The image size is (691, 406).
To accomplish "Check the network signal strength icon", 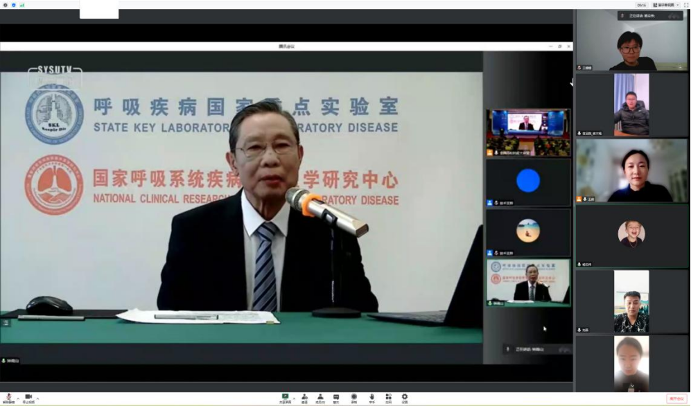I will point(21,5).
